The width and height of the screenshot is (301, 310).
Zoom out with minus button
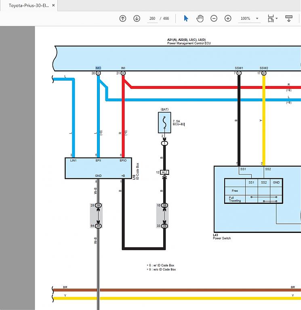pos(214,18)
